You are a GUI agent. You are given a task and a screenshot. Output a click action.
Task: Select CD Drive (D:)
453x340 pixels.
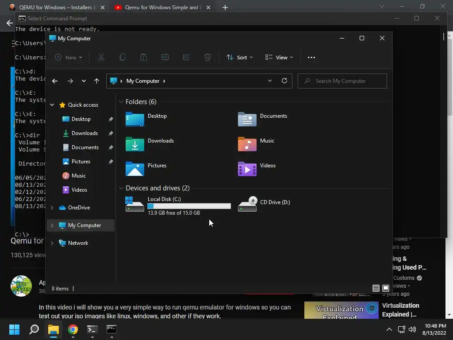(x=264, y=204)
